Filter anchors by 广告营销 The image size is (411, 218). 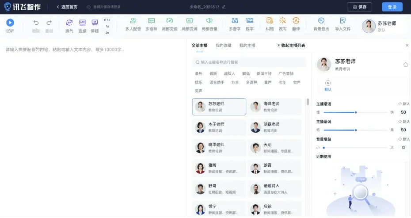[x=286, y=74]
